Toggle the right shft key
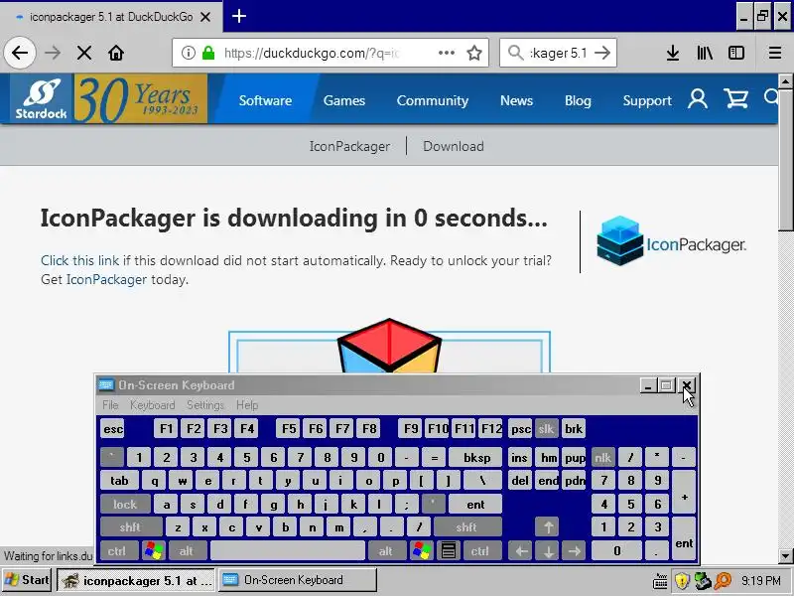 coord(466,527)
